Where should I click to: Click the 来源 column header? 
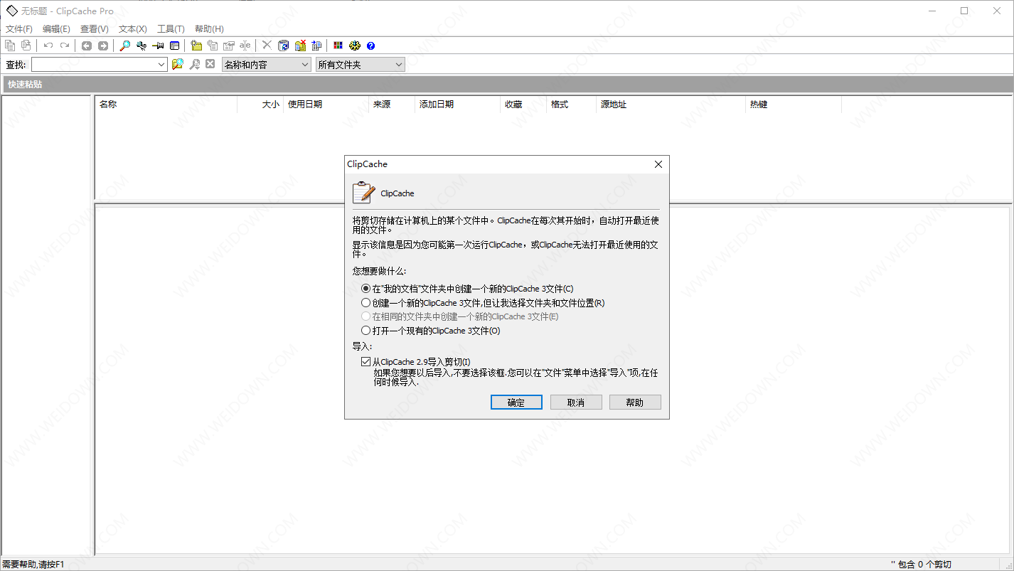click(x=392, y=105)
